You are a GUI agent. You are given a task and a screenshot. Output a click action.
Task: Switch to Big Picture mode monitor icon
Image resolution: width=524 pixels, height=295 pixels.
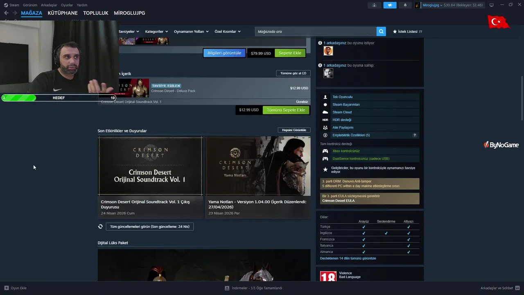(x=492, y=5)
